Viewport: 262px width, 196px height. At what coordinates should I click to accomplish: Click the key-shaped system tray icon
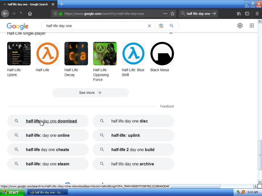point(243,192)
